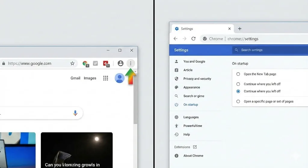
Task: Select Open the New Tab page option
Action: (238, 74)
